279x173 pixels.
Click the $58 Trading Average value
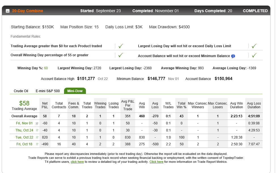pyautogui.click(x=24, y=103)
